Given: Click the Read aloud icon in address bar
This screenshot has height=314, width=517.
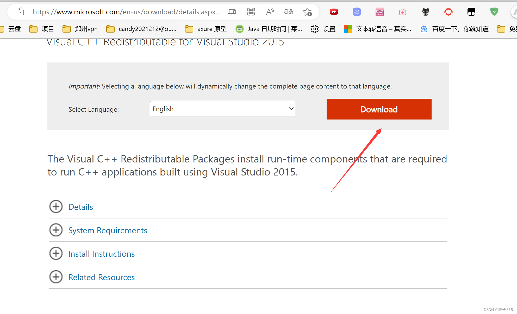Looking at the screenshot, I should [270, 12].
